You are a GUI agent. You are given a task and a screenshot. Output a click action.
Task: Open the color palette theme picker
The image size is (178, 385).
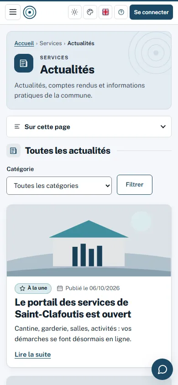click(90, 12)
